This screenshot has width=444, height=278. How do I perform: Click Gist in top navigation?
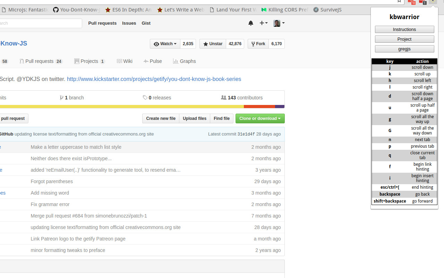[146, 23]
